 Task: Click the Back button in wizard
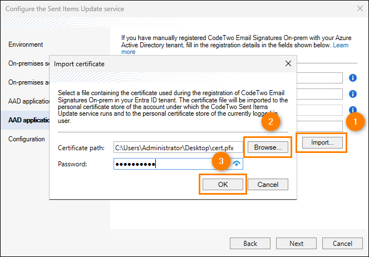click(250, 244)
